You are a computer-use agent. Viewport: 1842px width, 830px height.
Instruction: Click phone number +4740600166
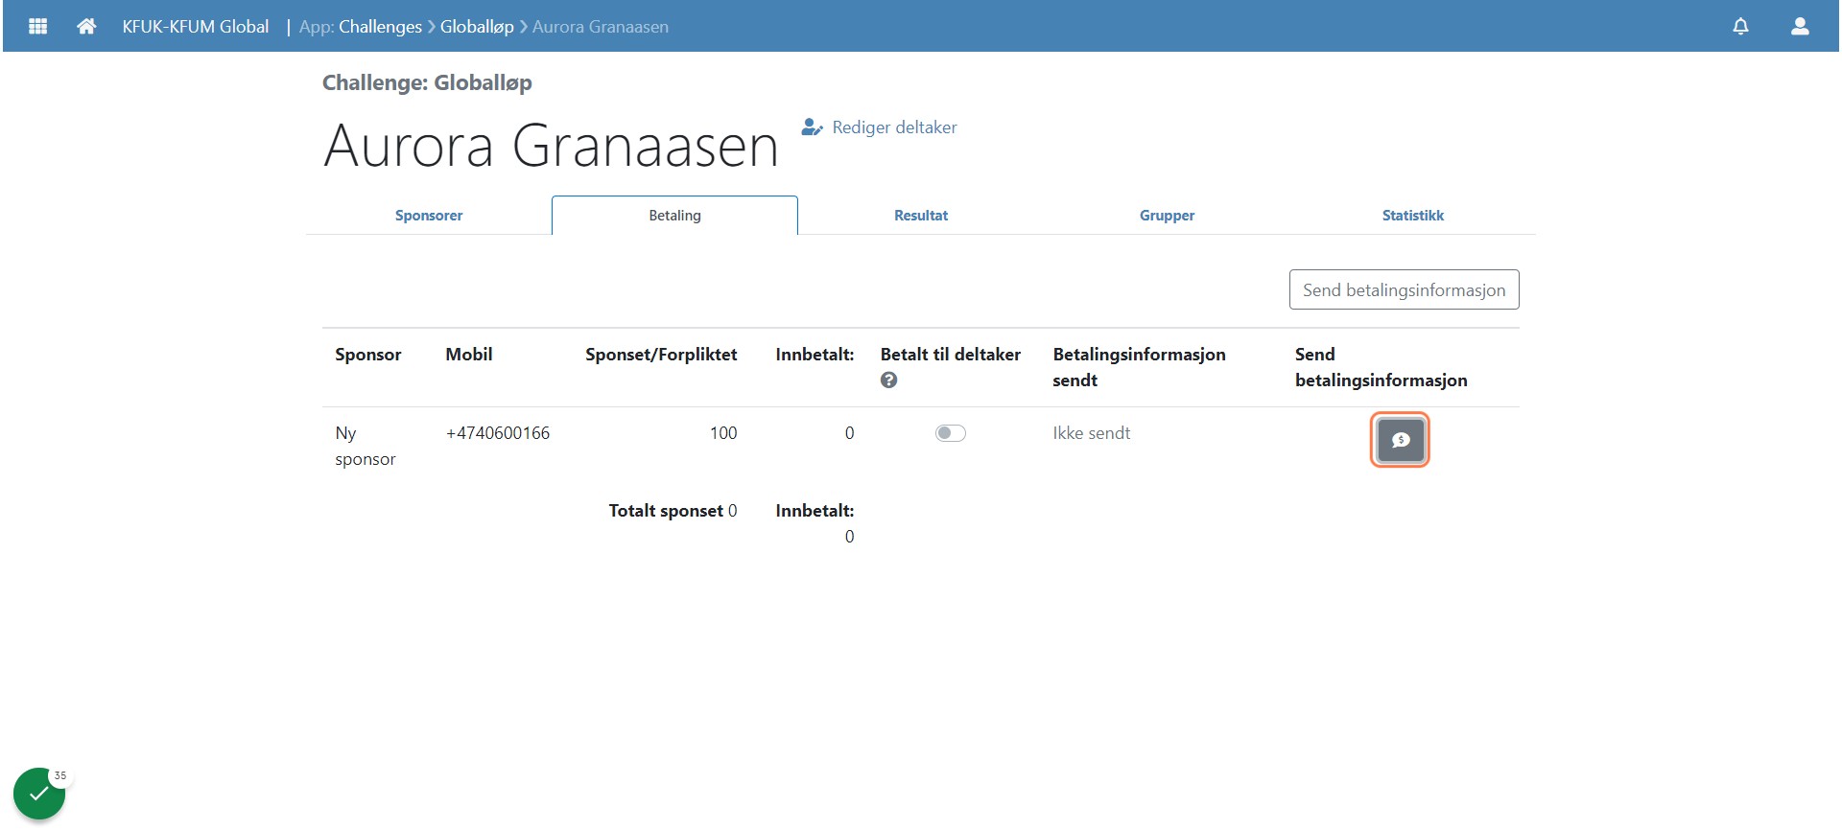498,433
